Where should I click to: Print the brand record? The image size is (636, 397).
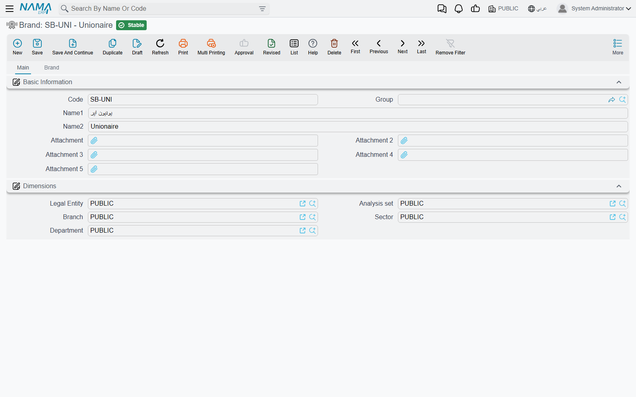pos(183,47)
